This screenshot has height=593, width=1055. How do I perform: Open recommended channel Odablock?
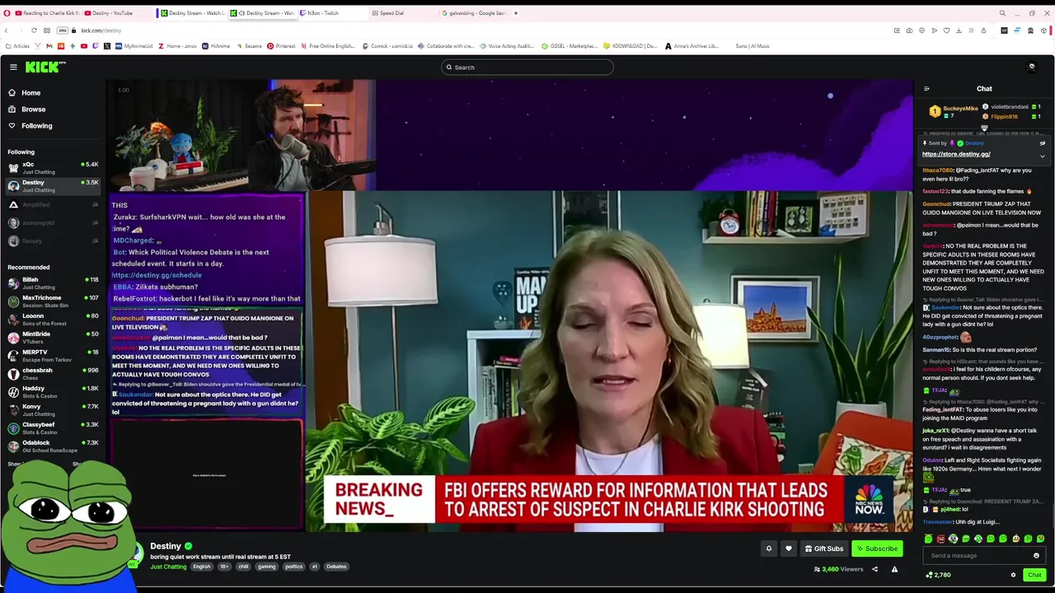pyautogui.click(x=53, y=446)
